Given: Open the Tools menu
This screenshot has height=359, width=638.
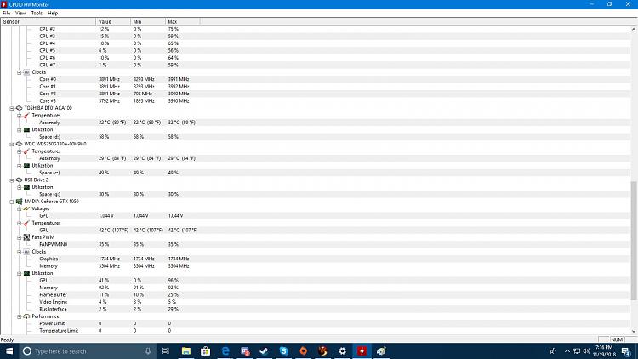Looking at the screenshot, I should [37, 13].
